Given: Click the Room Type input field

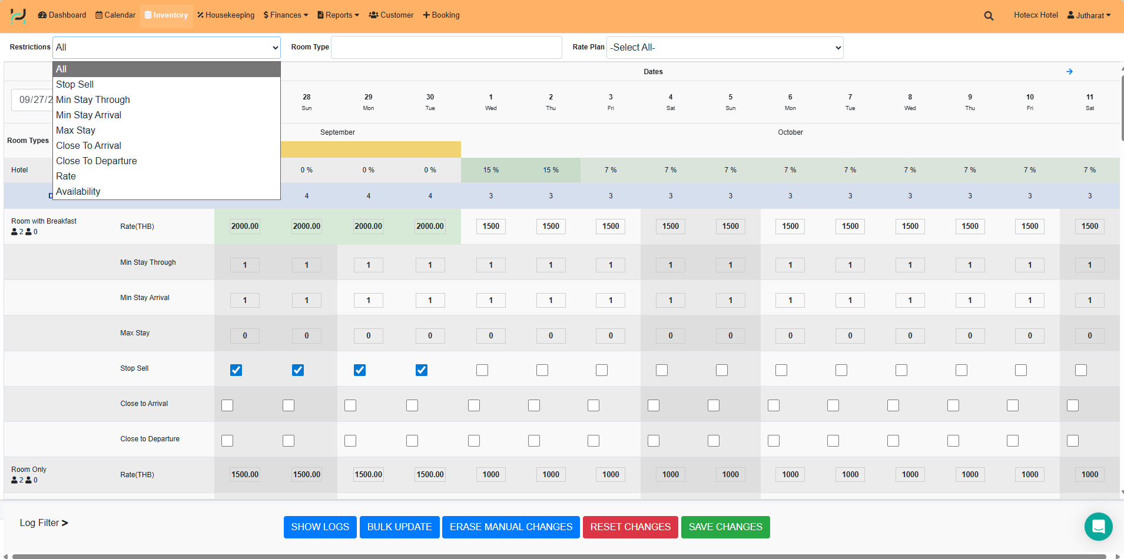Looking at the screenshot, I should 446,48.
